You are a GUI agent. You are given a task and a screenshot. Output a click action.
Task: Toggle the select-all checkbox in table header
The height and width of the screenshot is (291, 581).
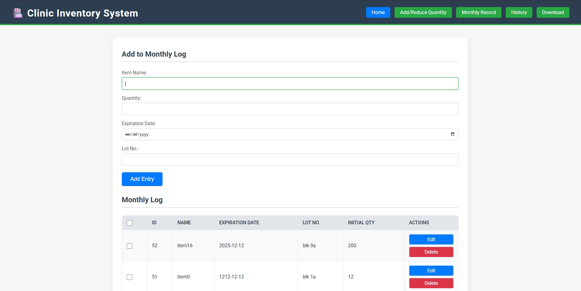point(129,223)
